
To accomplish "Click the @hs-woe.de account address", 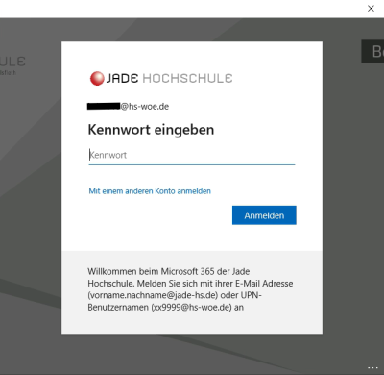I will point(145,107).
